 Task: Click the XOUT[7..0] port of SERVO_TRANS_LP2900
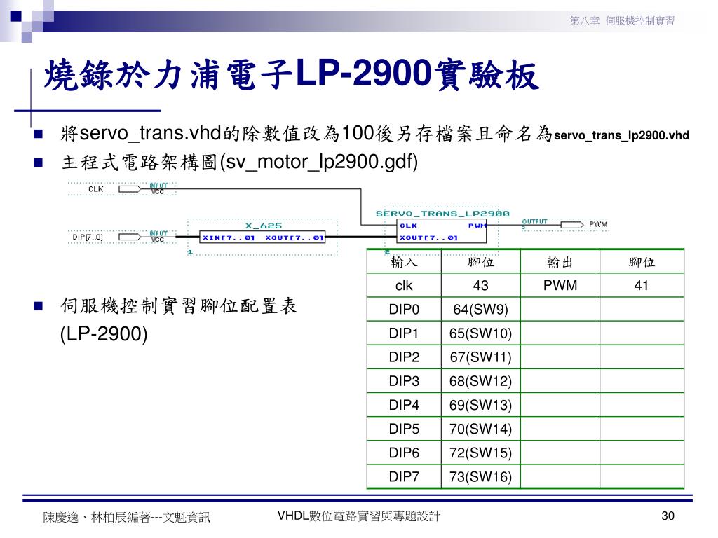428,237
